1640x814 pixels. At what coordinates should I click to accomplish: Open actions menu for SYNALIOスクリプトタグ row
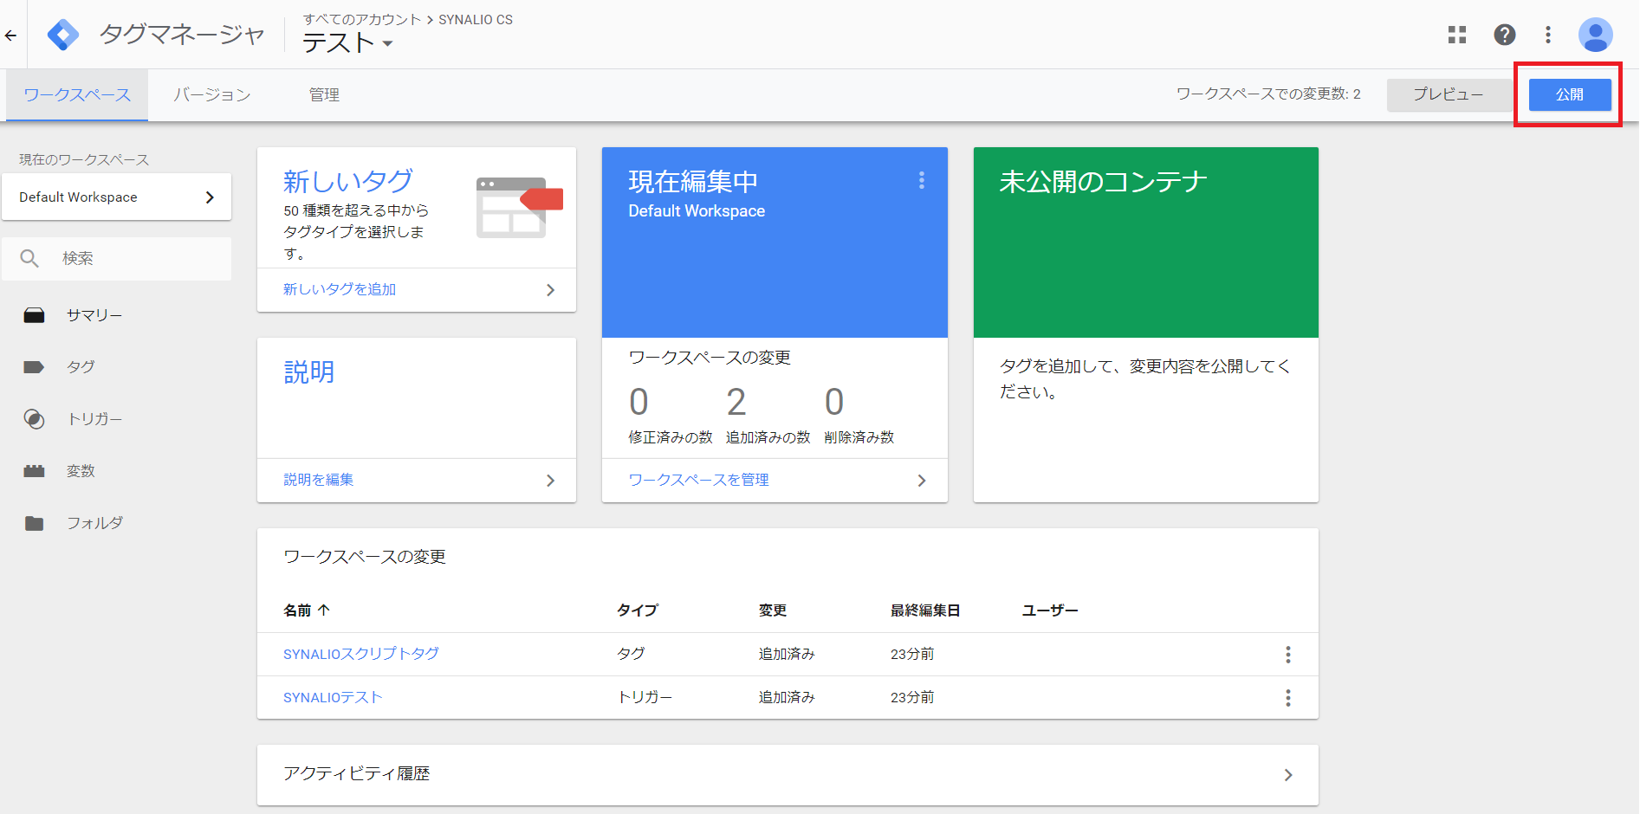click(x=1288, y=655)
